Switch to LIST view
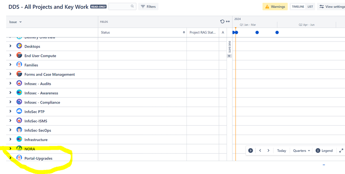 (310, 7)
